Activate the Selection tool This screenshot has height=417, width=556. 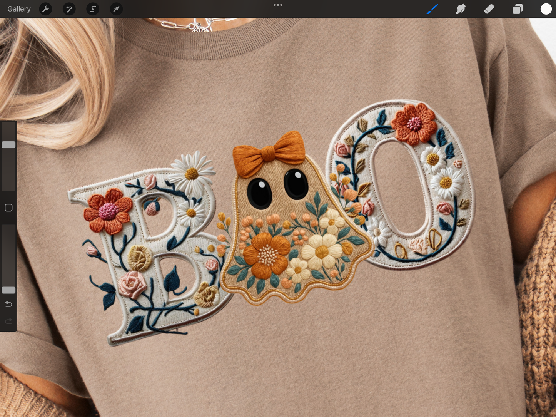point(93,9)
